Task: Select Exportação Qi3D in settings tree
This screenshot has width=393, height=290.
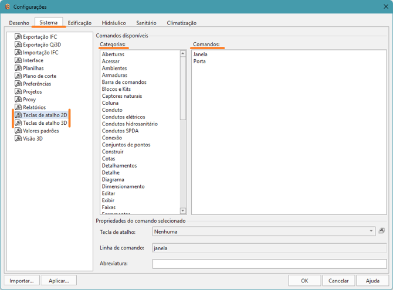Action: click(x=42, y=45)
